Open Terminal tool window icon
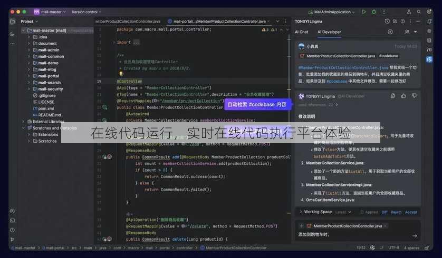 [13, 221]
